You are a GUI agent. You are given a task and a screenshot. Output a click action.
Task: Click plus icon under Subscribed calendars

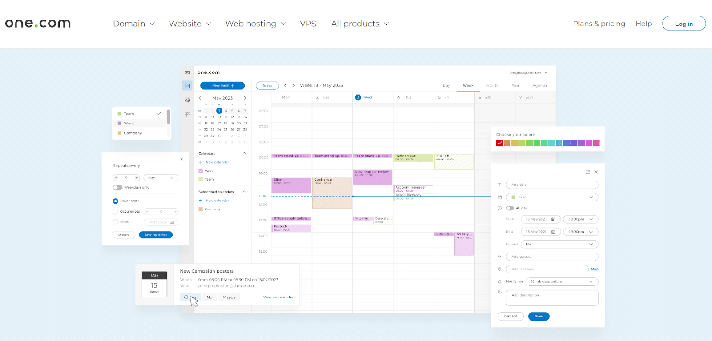click(201, 201)
